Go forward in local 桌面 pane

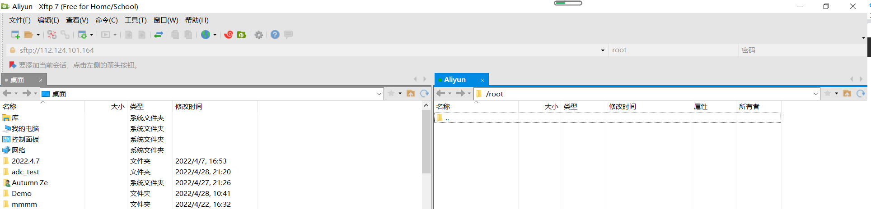[27, 93]
